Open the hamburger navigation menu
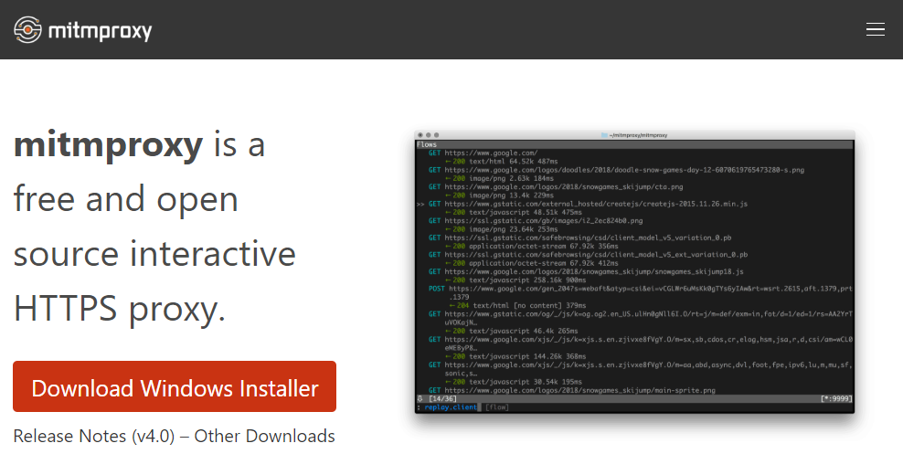 tap(876, 29)
